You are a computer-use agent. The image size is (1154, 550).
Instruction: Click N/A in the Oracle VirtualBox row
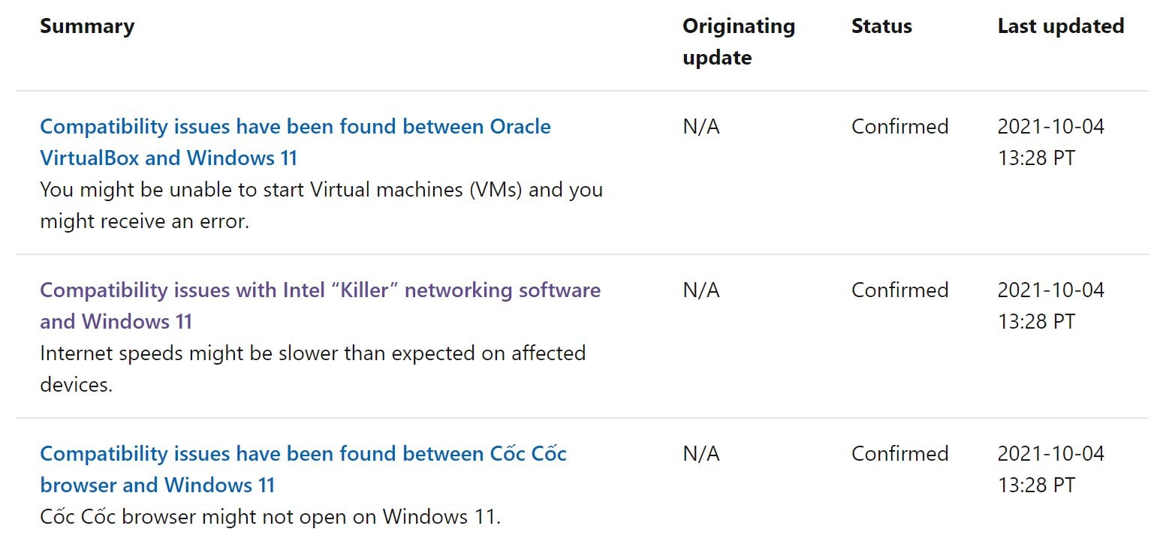[701, 127]
